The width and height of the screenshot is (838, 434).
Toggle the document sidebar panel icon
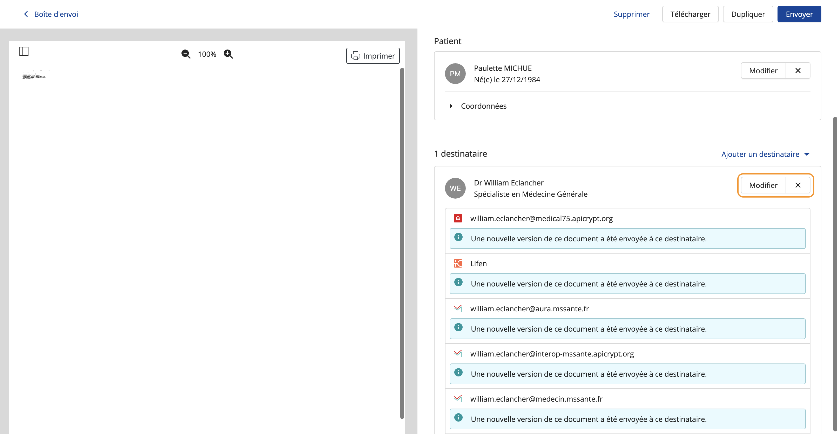tap(24, 51)
